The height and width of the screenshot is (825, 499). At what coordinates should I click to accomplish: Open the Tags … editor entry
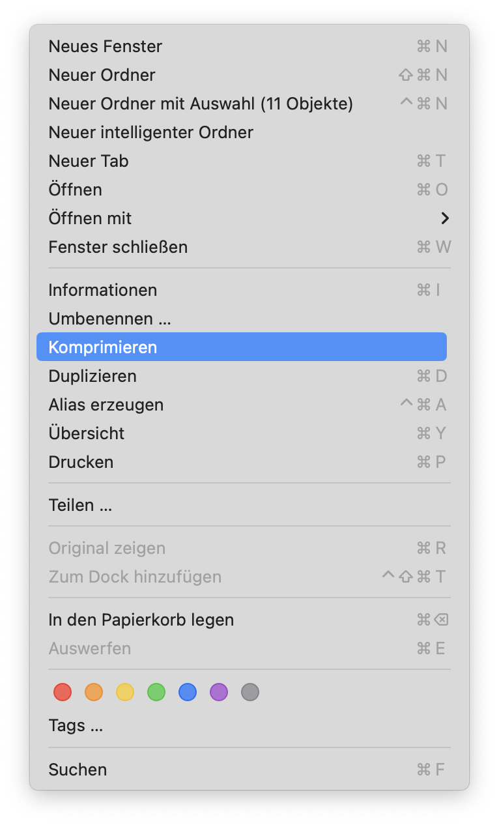click(76, 725)
